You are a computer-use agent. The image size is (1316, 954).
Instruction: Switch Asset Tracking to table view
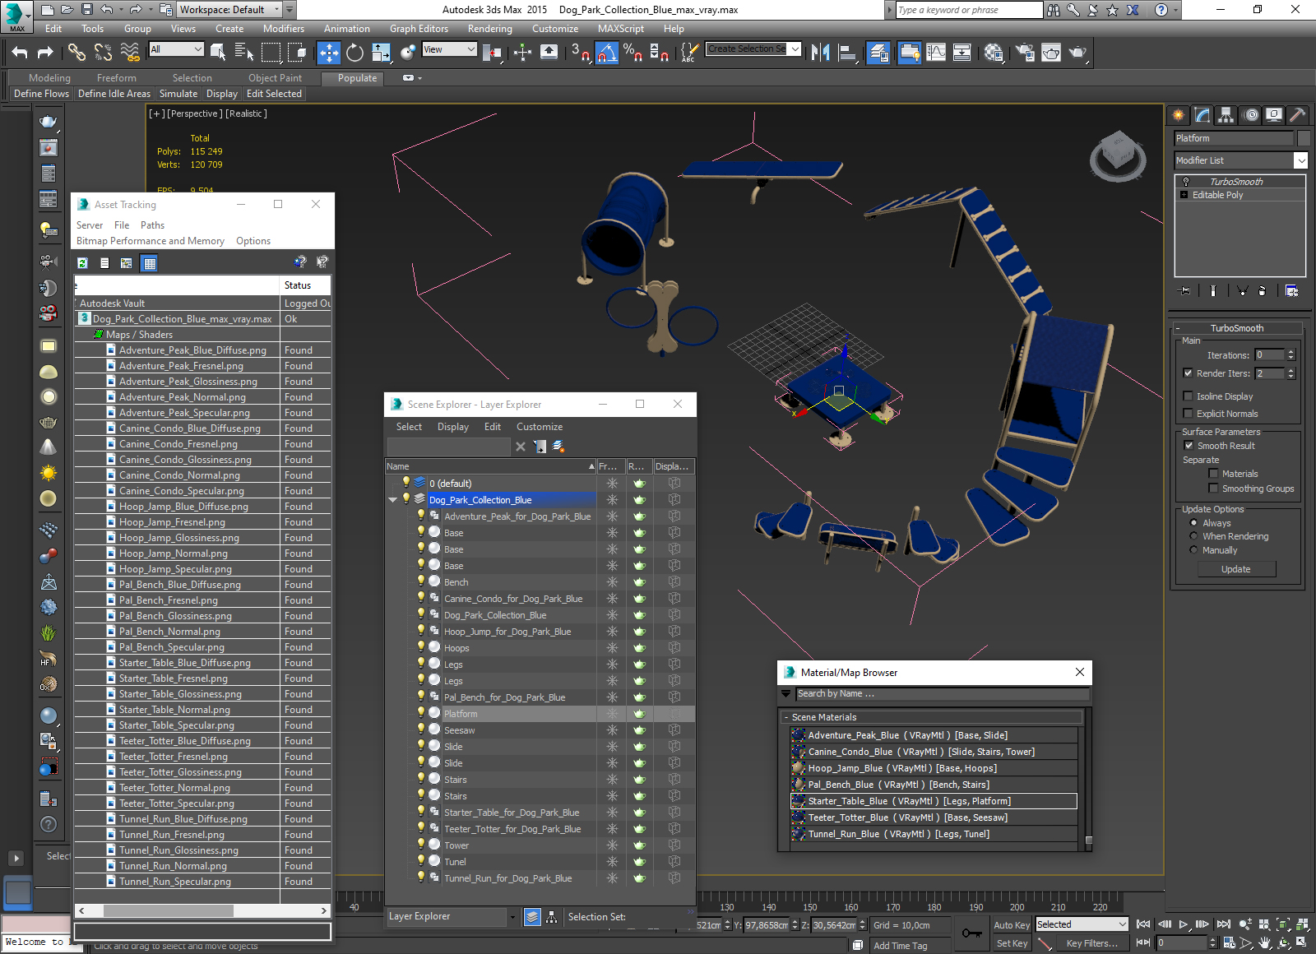[149, 263]
